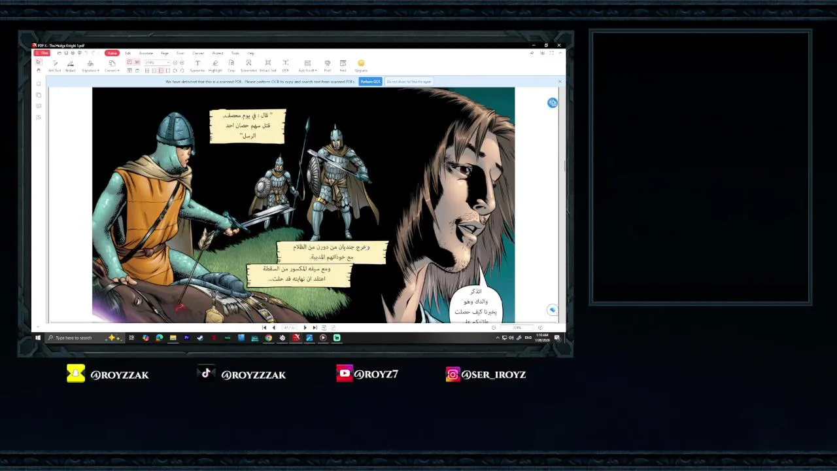This screenshot has height=471, width=837.
Task: Open the Help tab
Action: [250, 53]
